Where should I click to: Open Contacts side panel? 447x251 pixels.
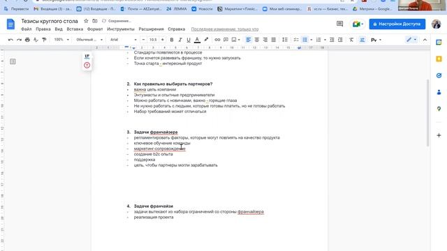[439, 92]
